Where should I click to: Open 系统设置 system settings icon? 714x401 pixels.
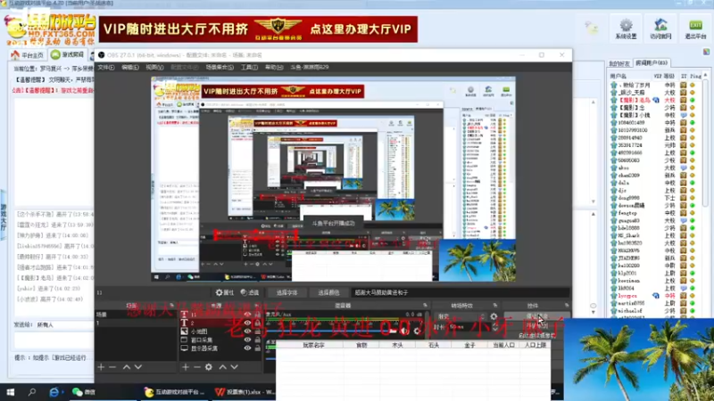coord(627,29)
